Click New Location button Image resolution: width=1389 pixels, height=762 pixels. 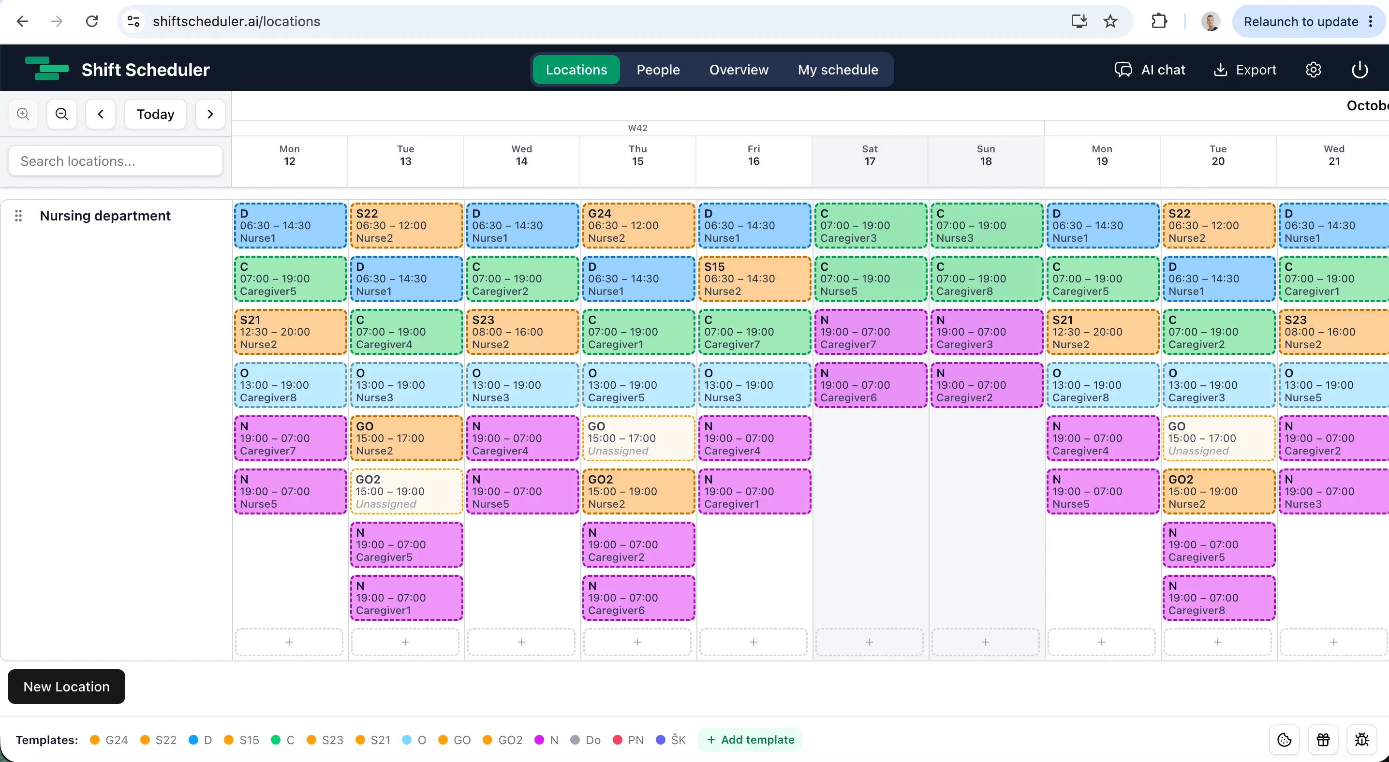coord(66,686)
